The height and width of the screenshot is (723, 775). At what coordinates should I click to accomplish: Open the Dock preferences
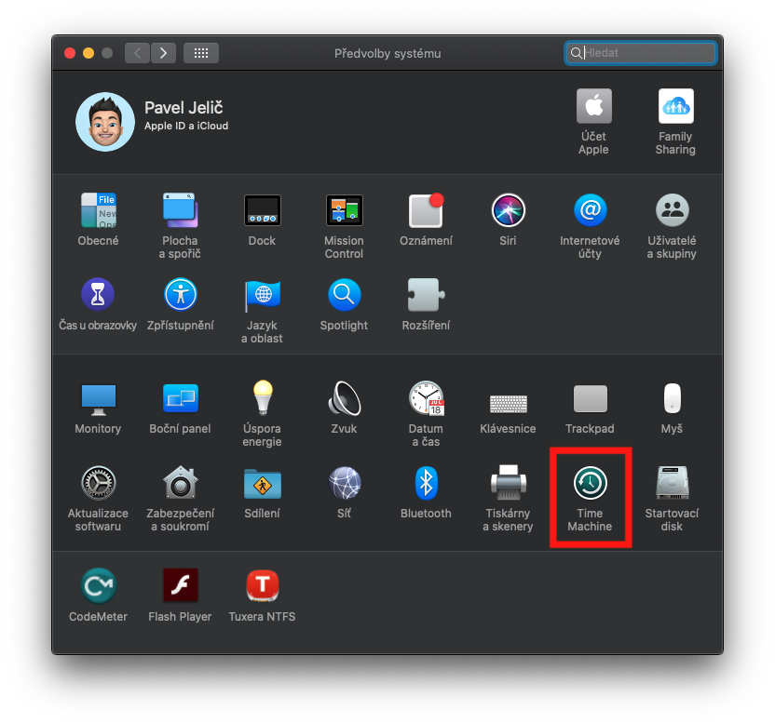(x=262, y=210)
